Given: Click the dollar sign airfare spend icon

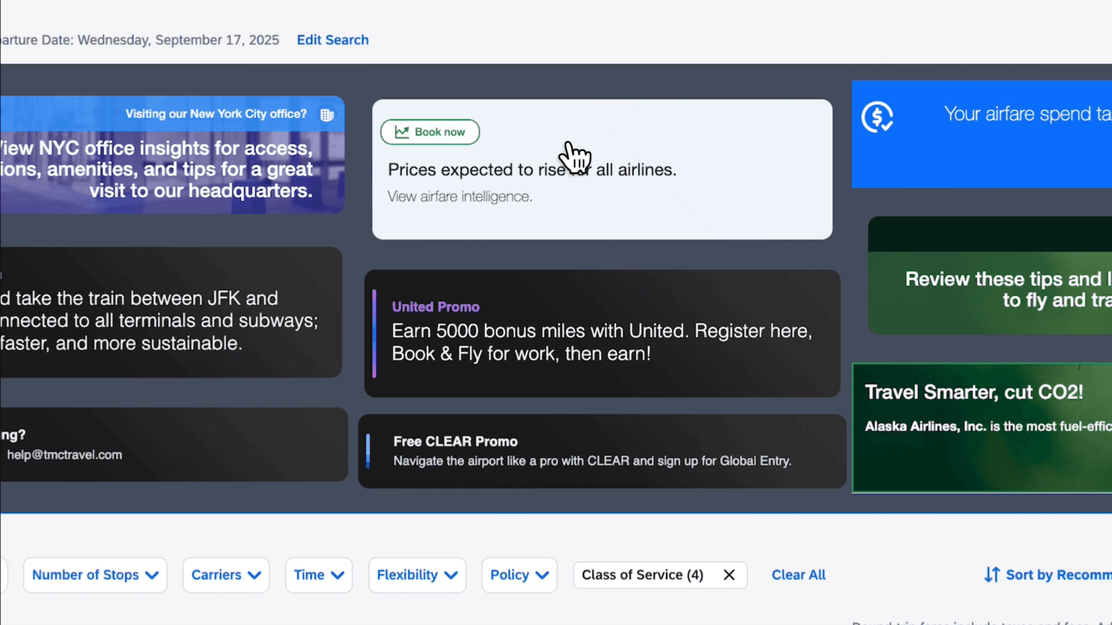Looking at the screenshot, I should [x=877, y=117].
